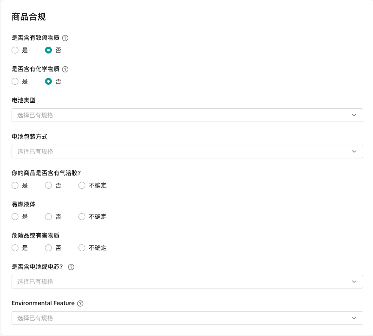Select 否 for 你的商品是否含有气溶胶
Image resolution: width=373 pixels, height=336 pixels.
[48, 185]
